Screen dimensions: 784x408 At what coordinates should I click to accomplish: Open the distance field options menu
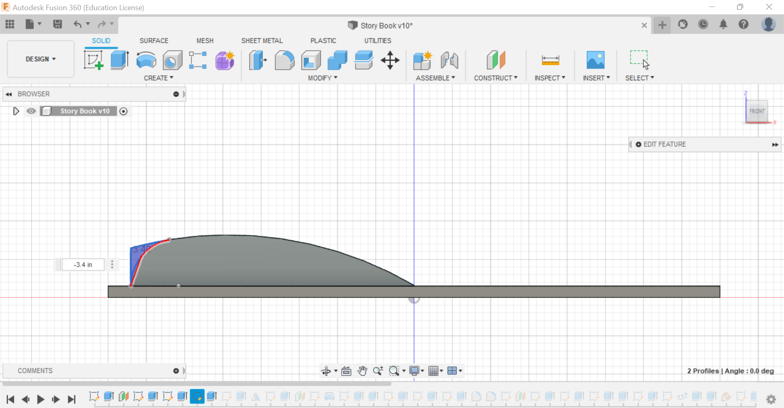tap(112, 265)
